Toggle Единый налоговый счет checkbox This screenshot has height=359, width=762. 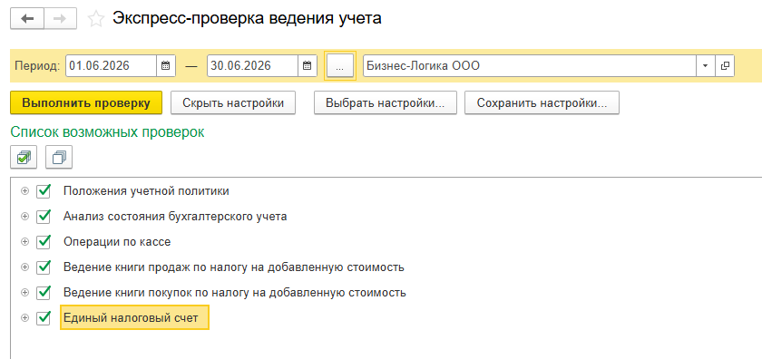click(44, 317)
